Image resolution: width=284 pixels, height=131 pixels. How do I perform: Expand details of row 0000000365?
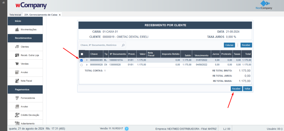[x=87, y=60]
